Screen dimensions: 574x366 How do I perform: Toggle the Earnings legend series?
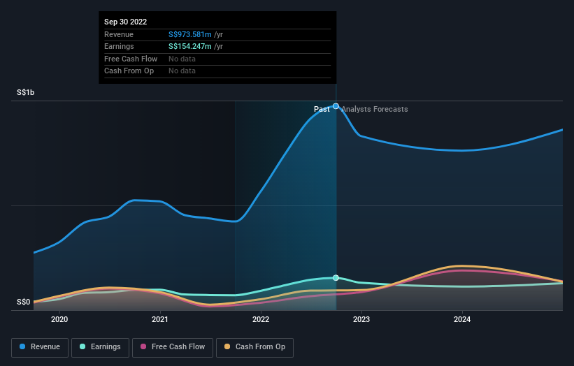click(x=100, y=347)
